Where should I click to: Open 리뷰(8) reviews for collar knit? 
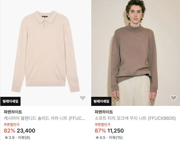pyautogui.click(x=24, y=138)
